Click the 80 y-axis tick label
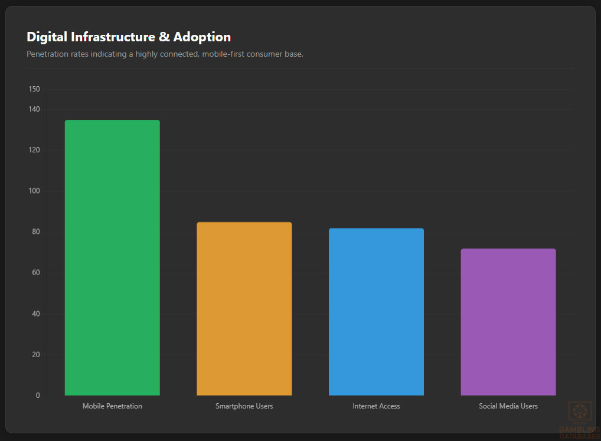Viewport: 601px width, 441px height. [35, 232]
